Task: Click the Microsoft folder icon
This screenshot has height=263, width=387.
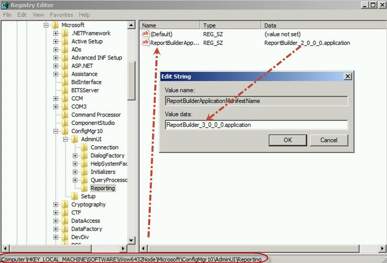Action: pos(55,25)
